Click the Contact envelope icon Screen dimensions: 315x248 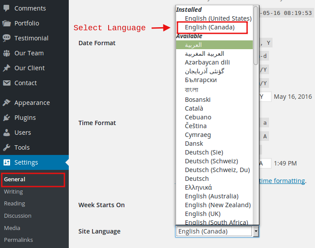tap(7, 83)
